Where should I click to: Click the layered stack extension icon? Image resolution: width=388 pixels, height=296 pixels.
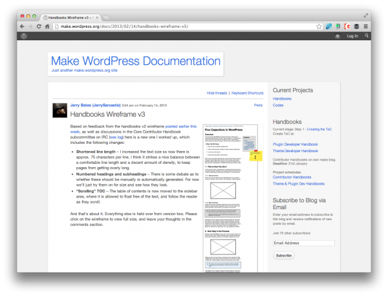356,27
